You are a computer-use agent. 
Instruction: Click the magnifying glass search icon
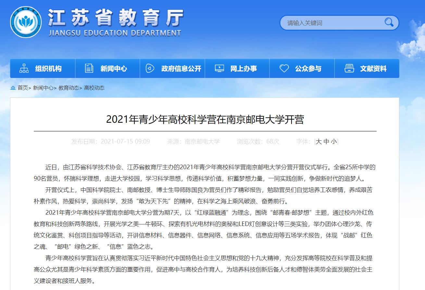[x=389, y=22]
